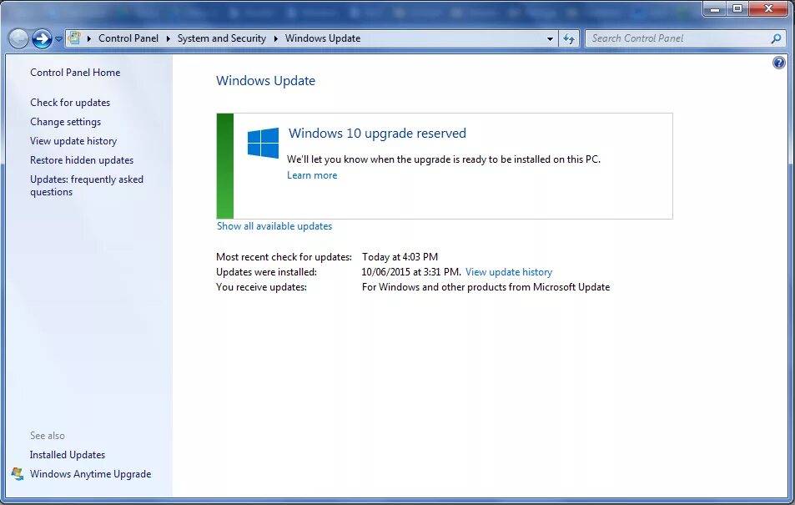
Task: Open View update history next to install date
Action: (509, 272)
